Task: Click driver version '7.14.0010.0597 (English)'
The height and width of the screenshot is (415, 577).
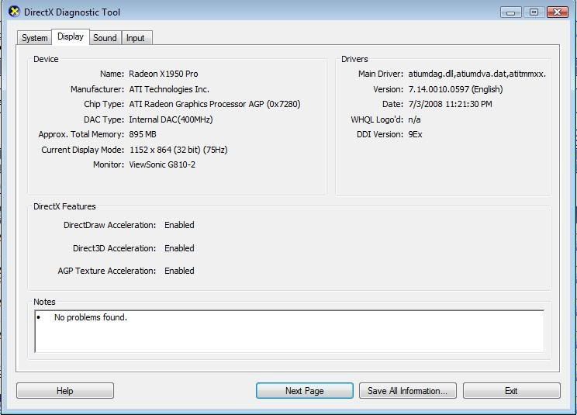Action: (455, 89)
